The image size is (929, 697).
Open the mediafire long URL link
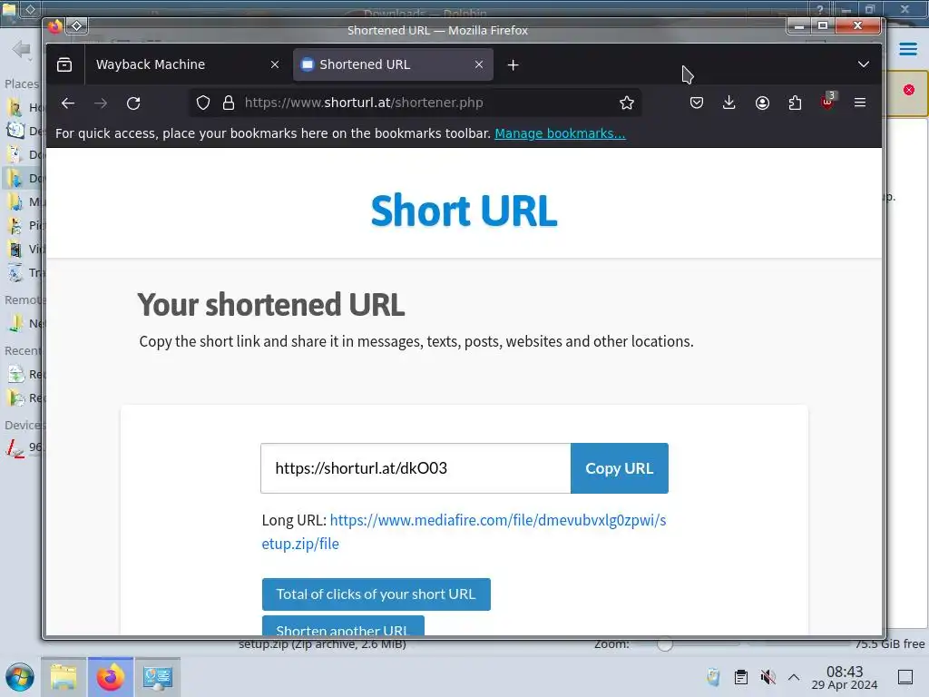click(x=464, y=532)
